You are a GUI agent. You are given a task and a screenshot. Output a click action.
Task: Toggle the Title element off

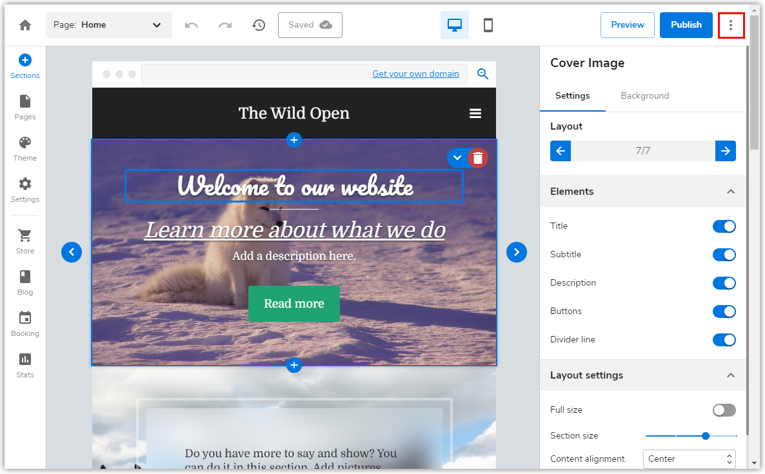click(x=724, y=226)
